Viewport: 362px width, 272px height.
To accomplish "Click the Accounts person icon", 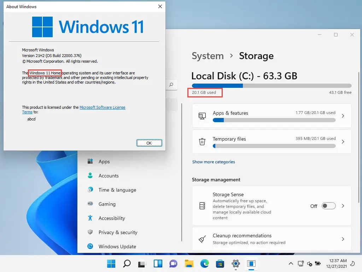I will pyautogui.click(x=90, y=175).
